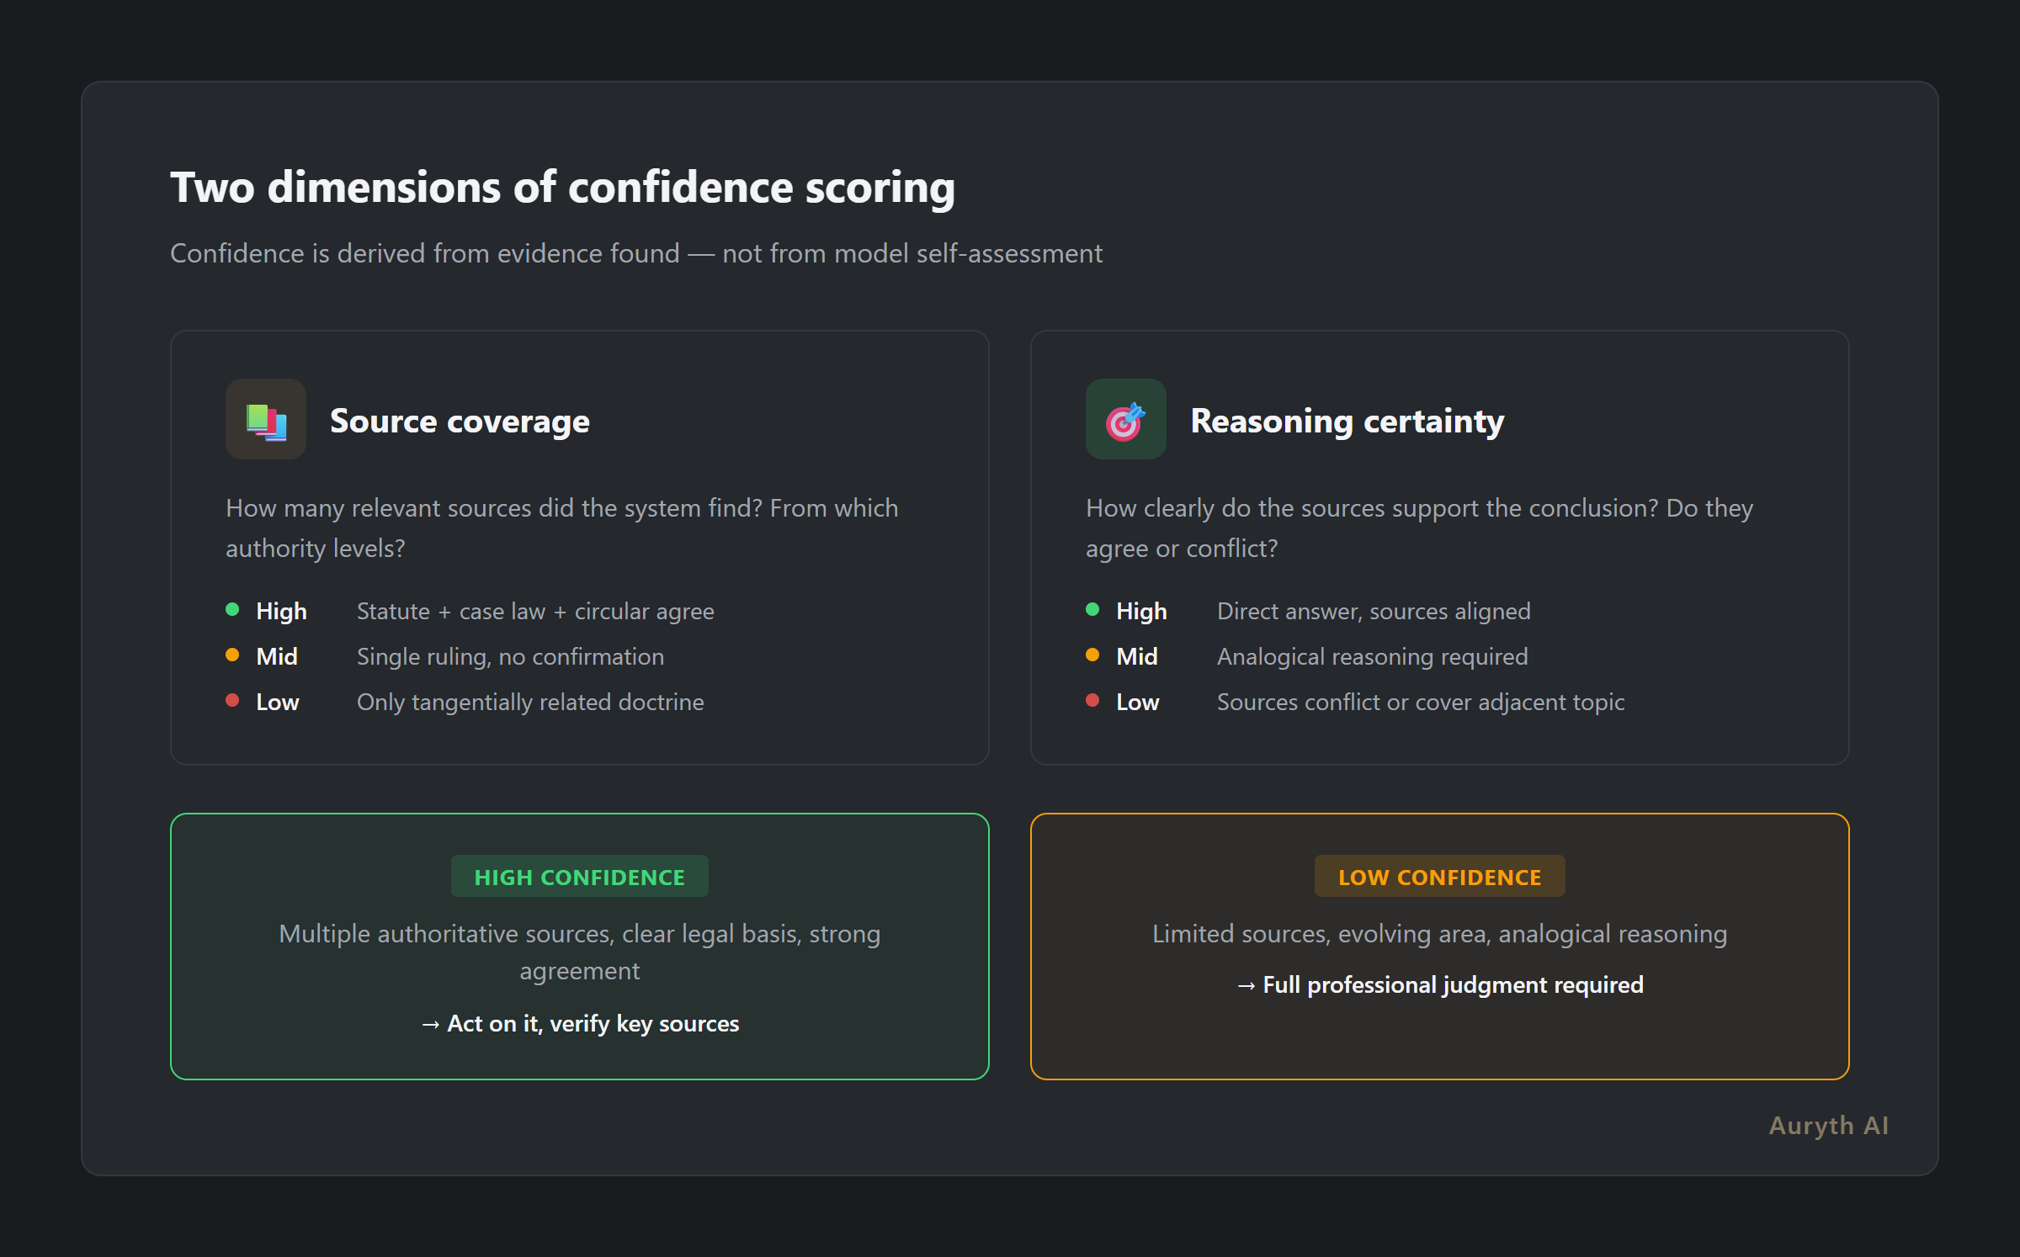The width and height of the screenshot is (2020, 1257).
Task: Click the Auryth AI branding text
Action: tap(1827, 1125)
